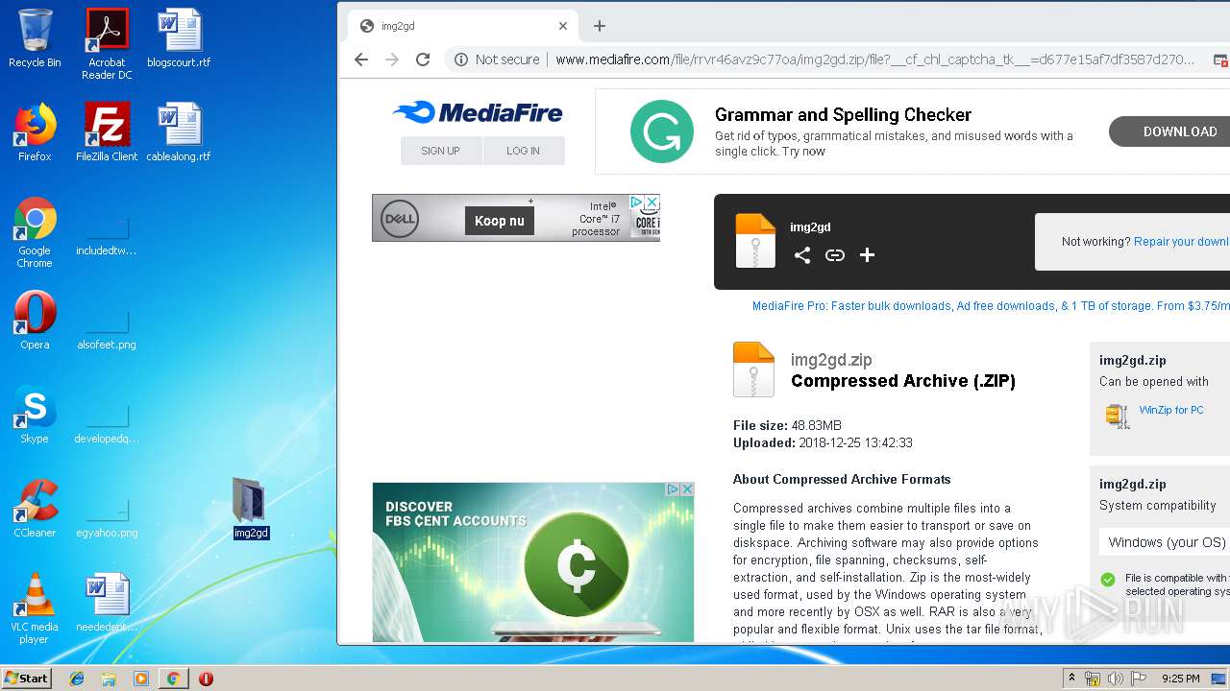Launch Acrobat Reader DC from desktop
1230x691 pixels.
107,44
